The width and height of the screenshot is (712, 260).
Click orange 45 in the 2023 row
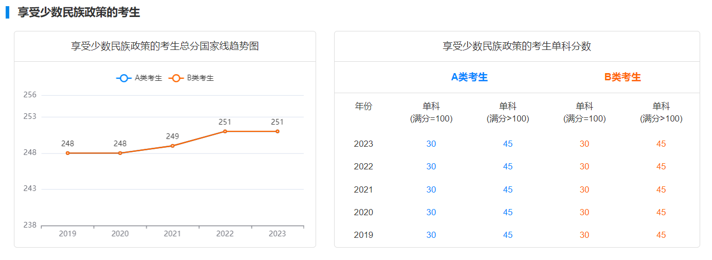click(662, 144)
